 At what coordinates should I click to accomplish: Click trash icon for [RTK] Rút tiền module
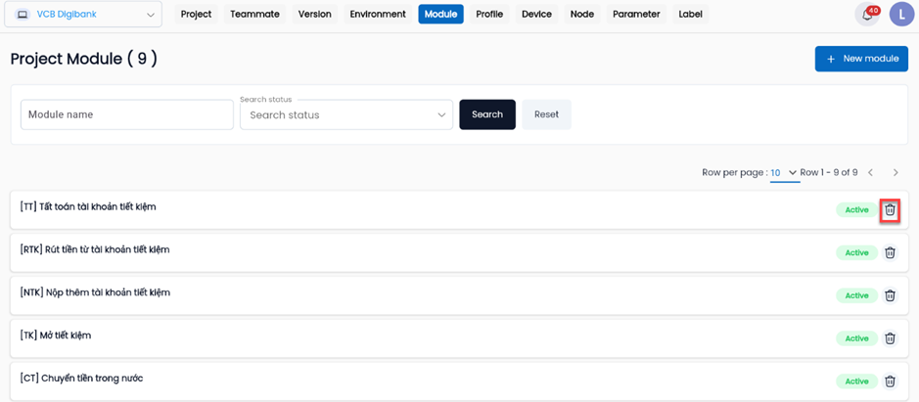[x=890, y=252]
